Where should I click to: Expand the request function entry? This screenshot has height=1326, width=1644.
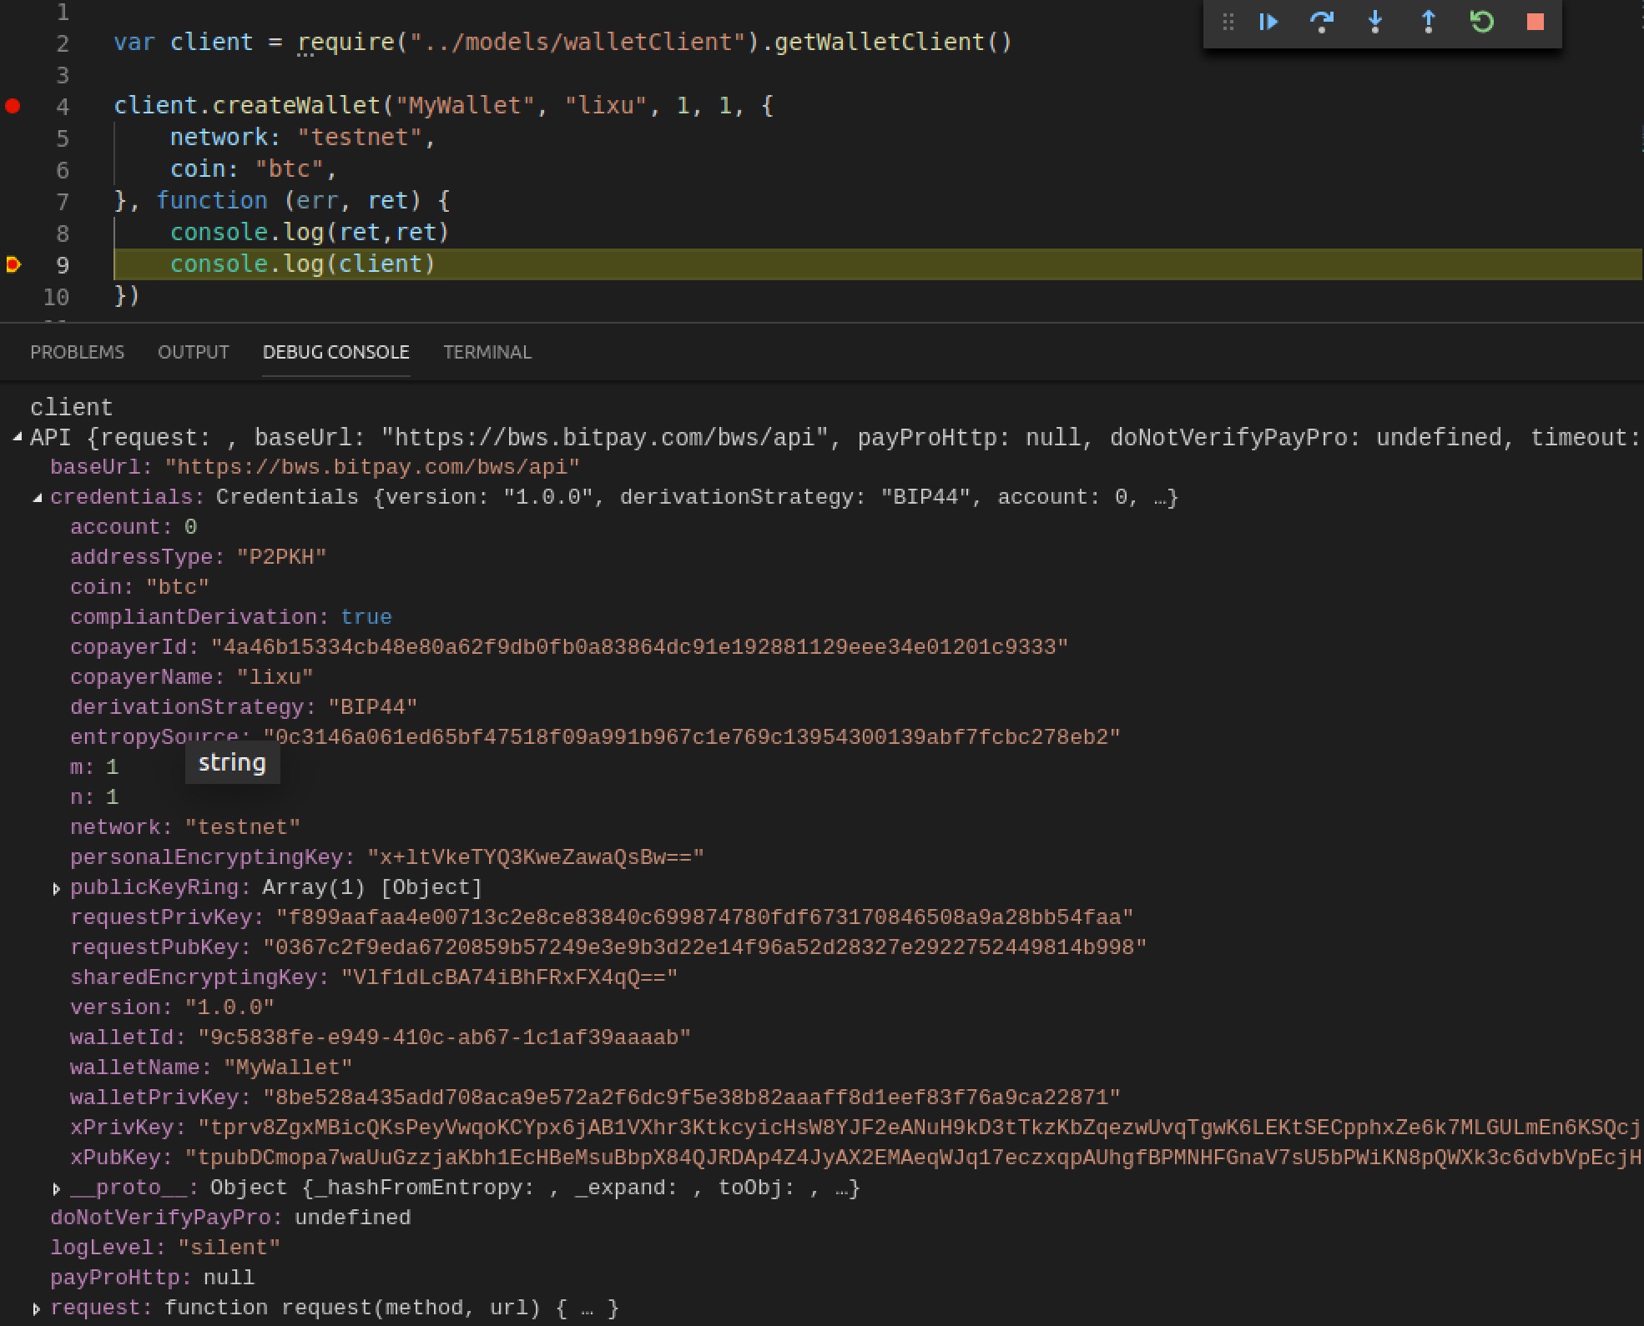point(37,1309)
